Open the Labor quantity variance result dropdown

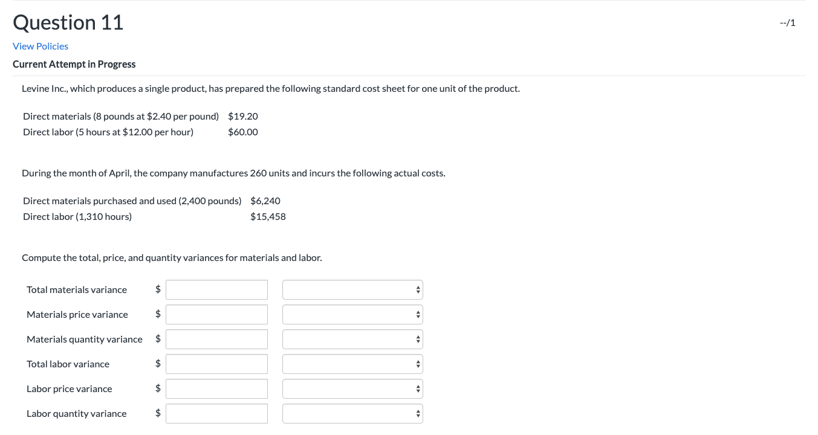pos(352,413)
